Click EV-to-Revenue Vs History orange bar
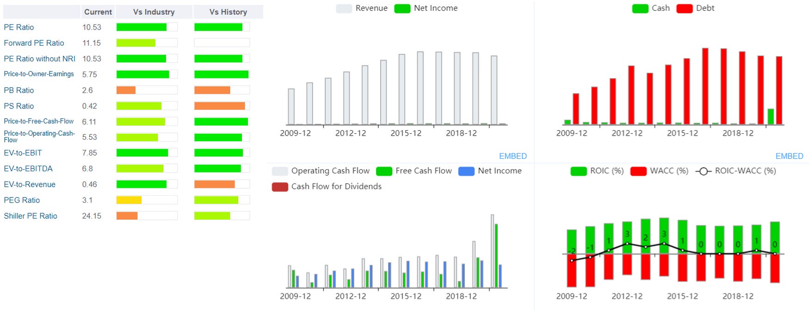 coord(215,184)
